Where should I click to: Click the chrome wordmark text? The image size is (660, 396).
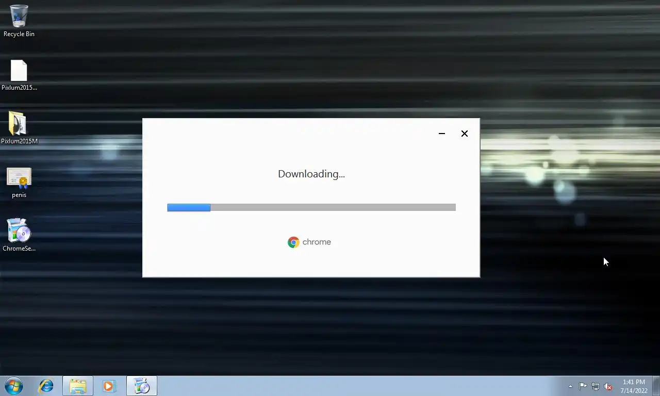pyautogui.click(x=317, y=242)
